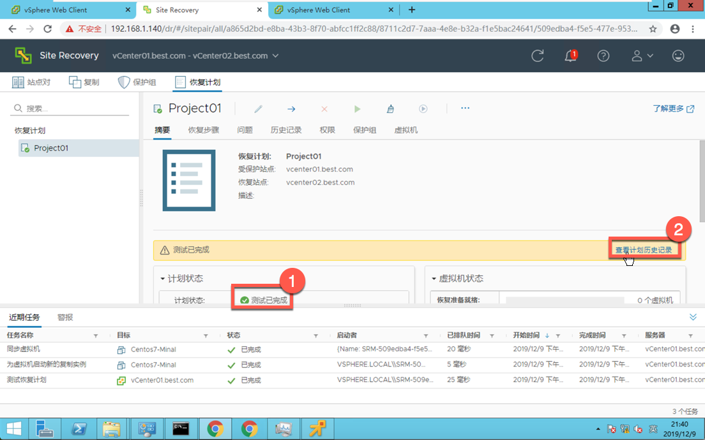Collapse the recent tasks panel with double chevron
Image resolution: width=705 pixels, height=440 pixels.
[x=693, y=318]
